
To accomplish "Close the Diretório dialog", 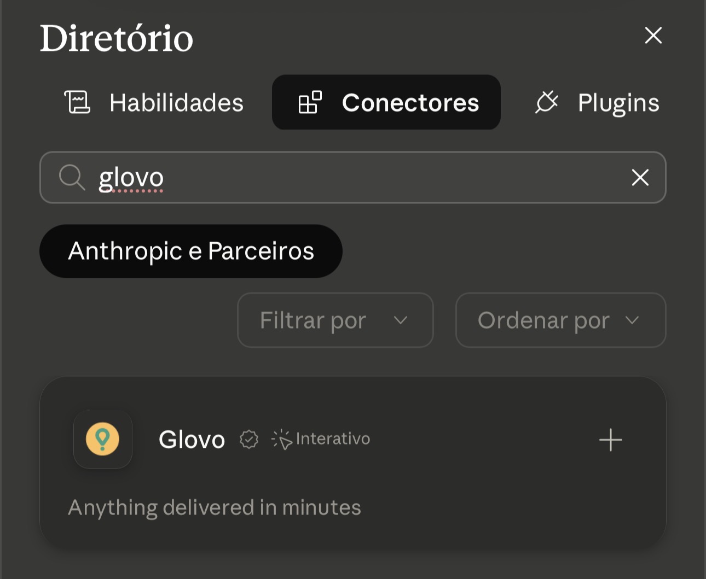I will click(x=653, y=36).
